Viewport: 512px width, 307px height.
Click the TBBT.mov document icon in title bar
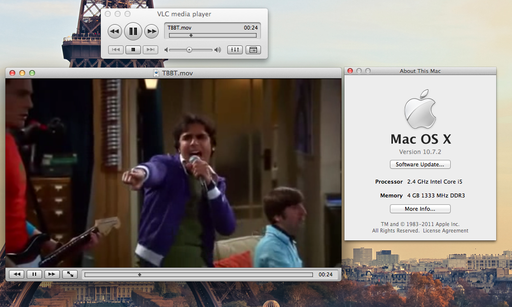click(x=156, y=73)
